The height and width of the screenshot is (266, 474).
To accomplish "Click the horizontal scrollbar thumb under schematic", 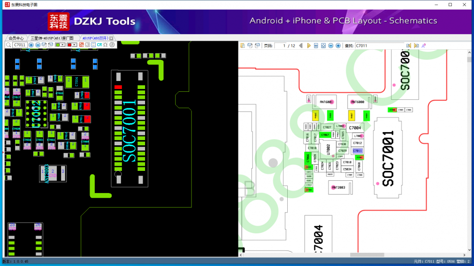I will click(367, 255).
